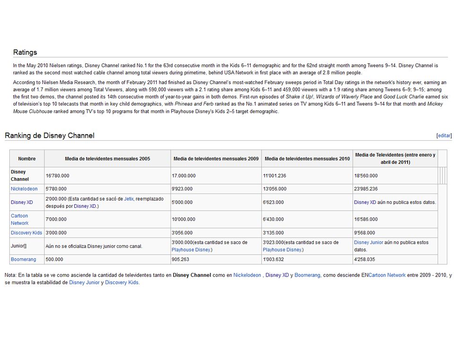
Task: Select the italic 'Good Luck Charlie' text
Action: 403,96
